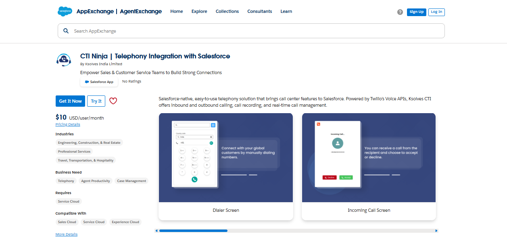Click the search magnifier icon
Image resolution: width=507 pixels, height=240 pixels.
click(x=66, y=31)
